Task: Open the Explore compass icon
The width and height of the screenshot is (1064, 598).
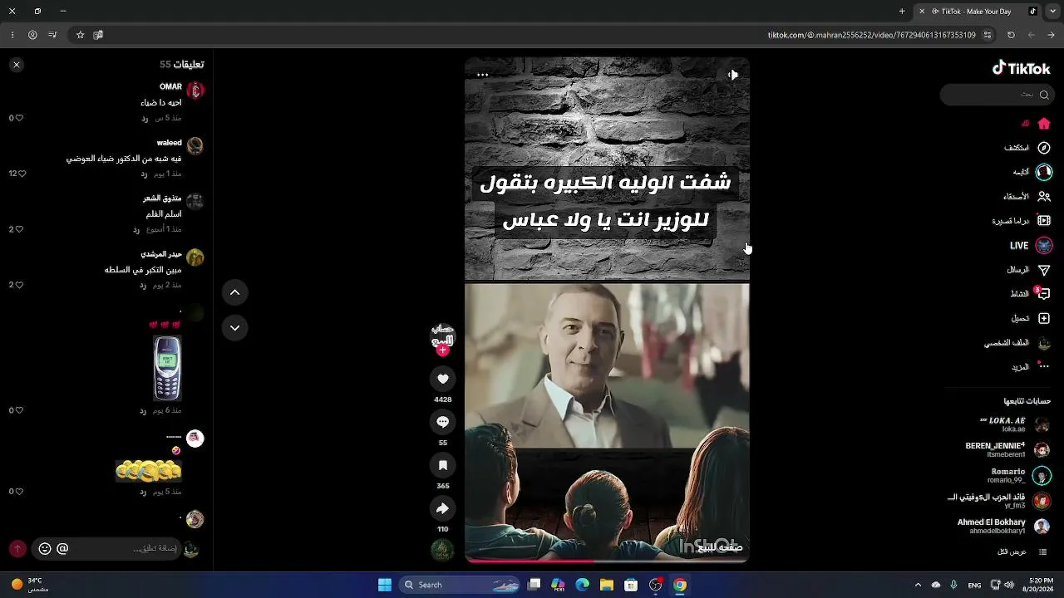Action: 1044,148
